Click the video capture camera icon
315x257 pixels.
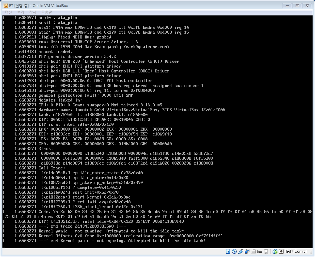point(260,252)
